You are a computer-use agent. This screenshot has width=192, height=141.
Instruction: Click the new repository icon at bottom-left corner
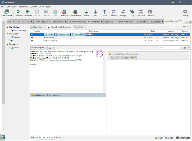point(3,137)
